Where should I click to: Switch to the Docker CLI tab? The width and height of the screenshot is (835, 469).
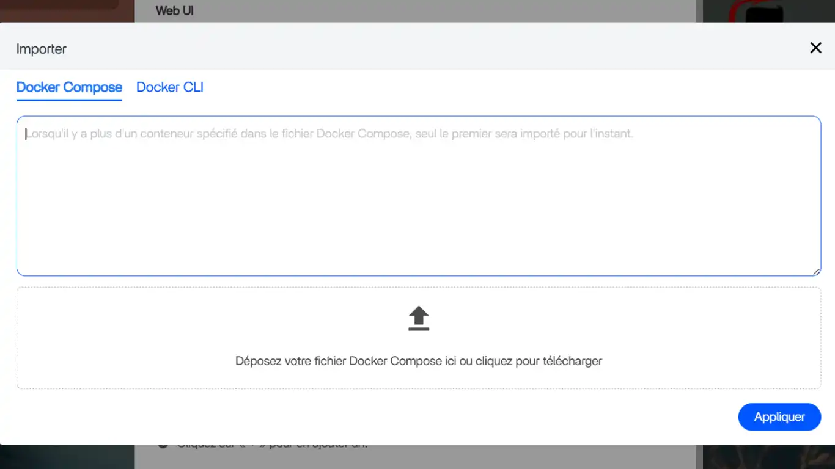(169, 87)
